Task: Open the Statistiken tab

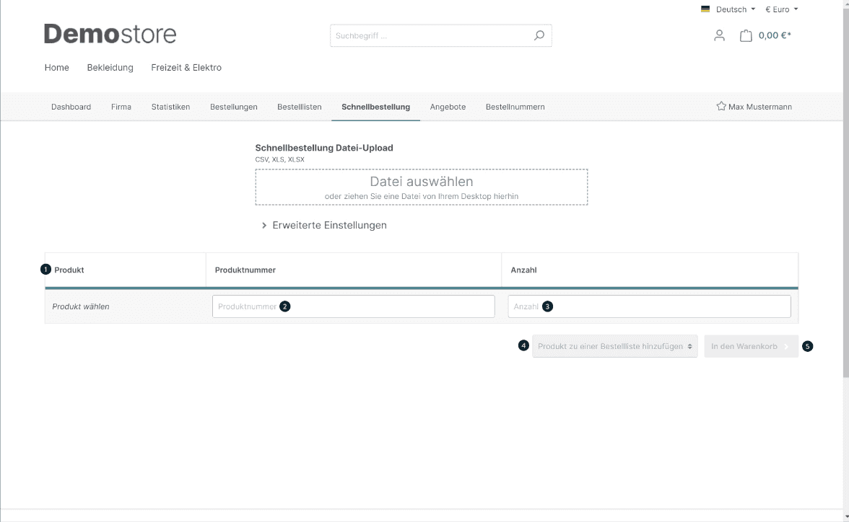Action: [170, 107]
